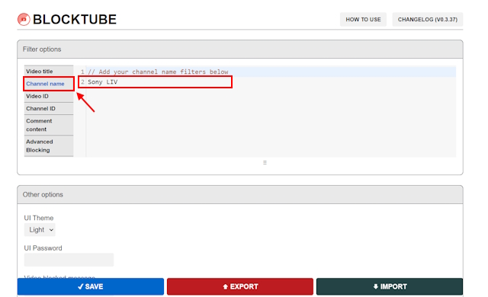Open the How To Use page
The width and height of the screenshot is (488, 297).
pos(363,19)
